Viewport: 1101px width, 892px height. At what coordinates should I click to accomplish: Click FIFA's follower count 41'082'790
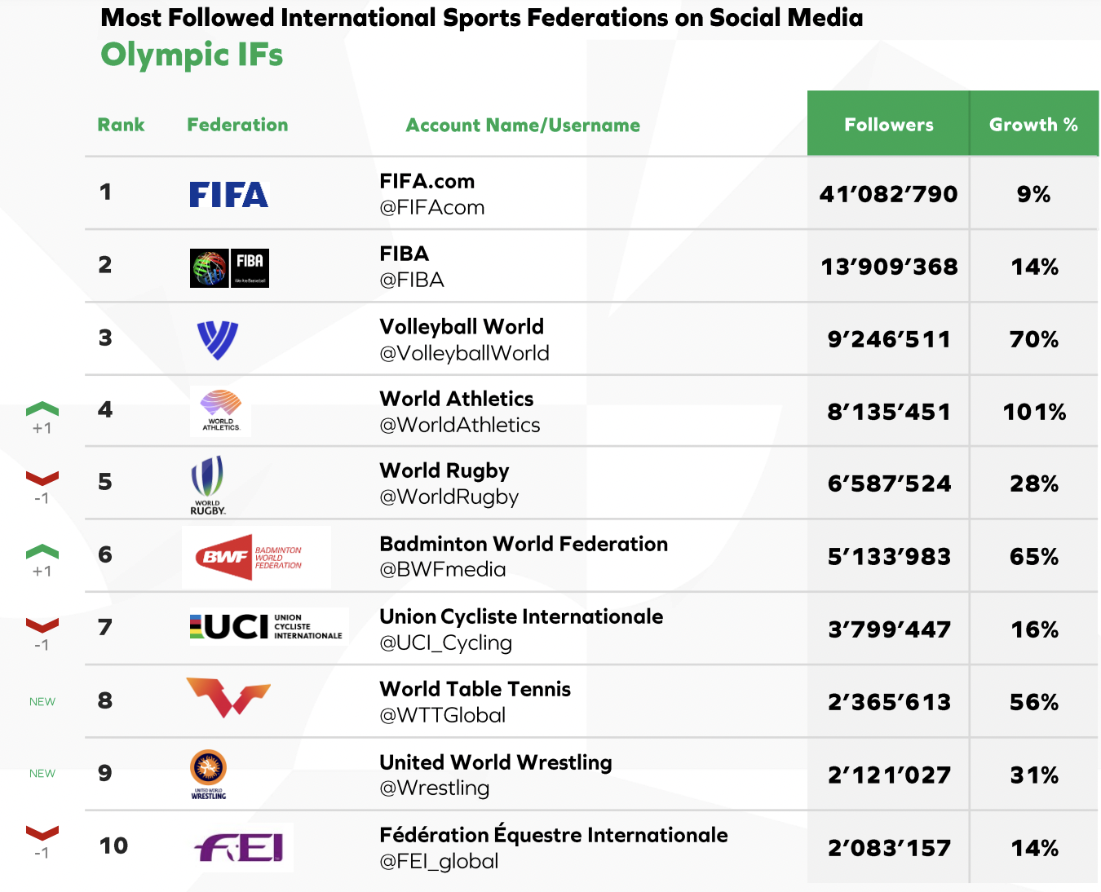click(x=888, y=194)
